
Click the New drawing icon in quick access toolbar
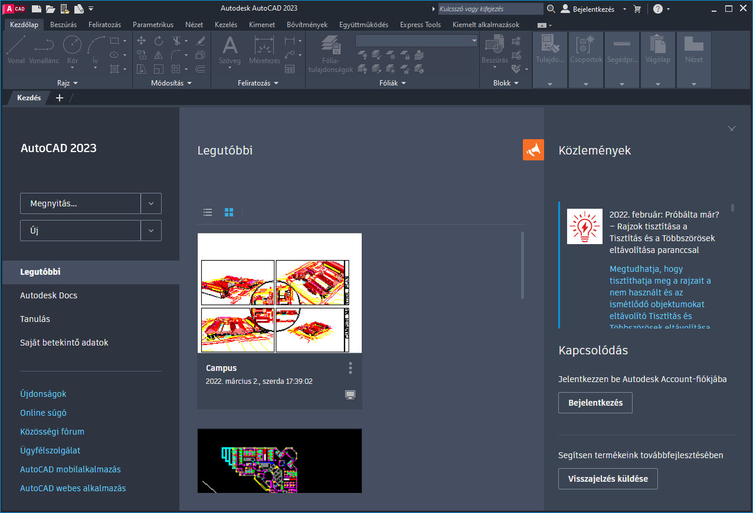pyautogui.click(x=36, y=9)
